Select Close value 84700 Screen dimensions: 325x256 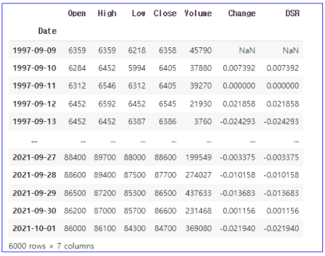coord(165,228)
